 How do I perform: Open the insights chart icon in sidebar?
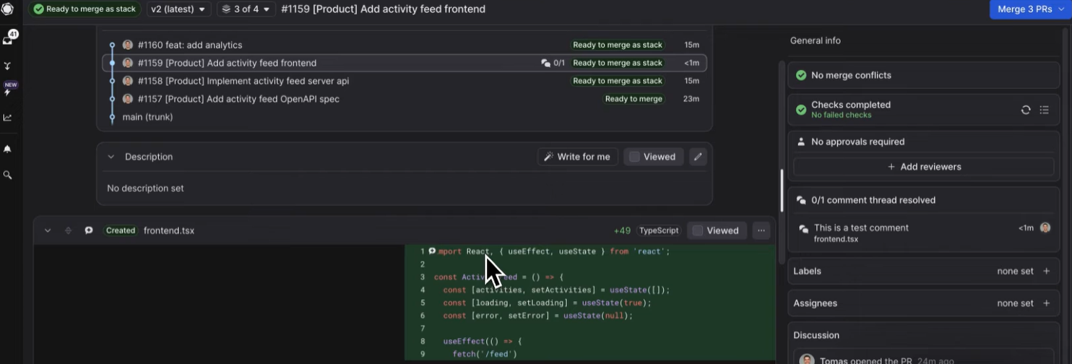point(8,118)
